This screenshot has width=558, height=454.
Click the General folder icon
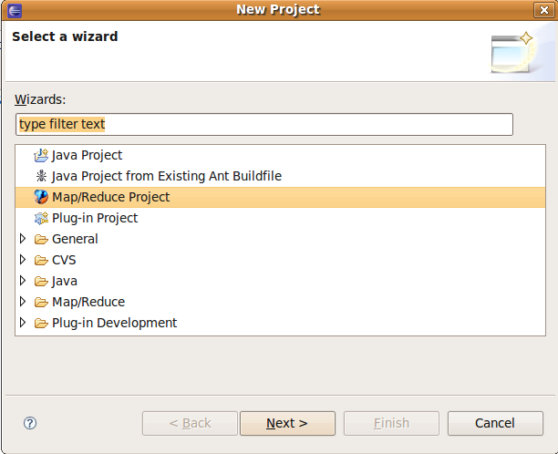40,240
